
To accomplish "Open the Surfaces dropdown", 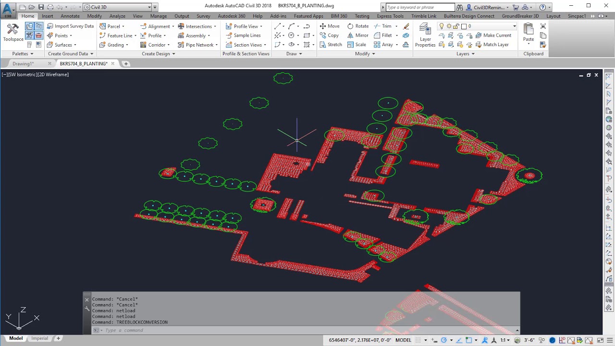I will [x=61, y=45].
